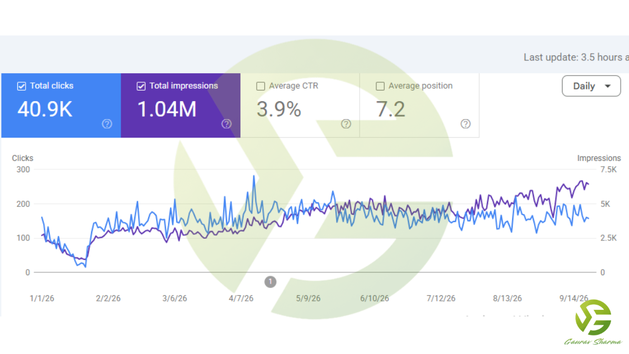Click the 40.9K total clicks value
The image size is (629, 354).
(x=45, y=109)
